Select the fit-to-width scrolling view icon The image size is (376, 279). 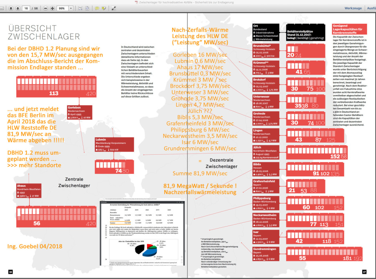(x=80, y=8)
